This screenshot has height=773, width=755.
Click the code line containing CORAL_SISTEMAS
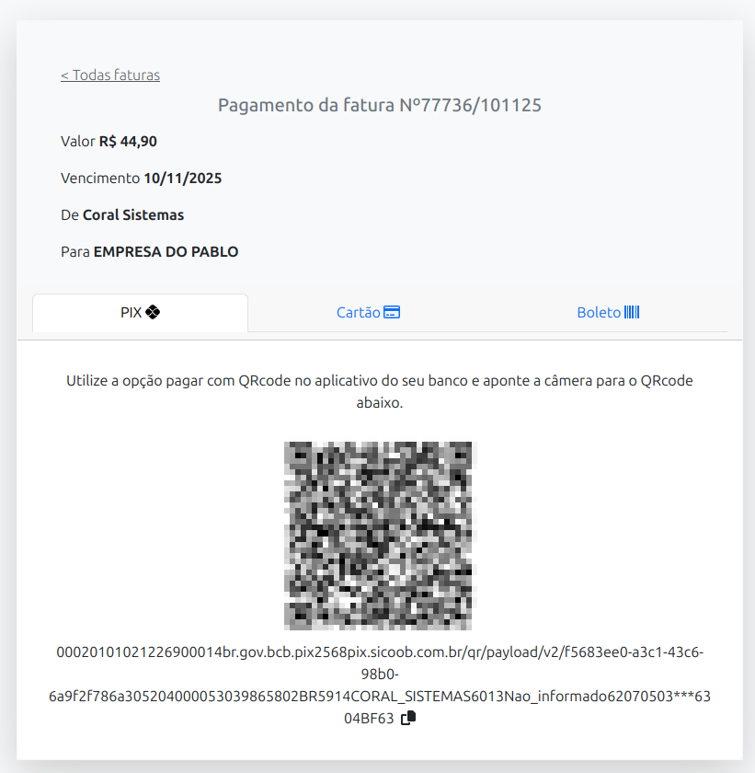click(x=380, y=696)
